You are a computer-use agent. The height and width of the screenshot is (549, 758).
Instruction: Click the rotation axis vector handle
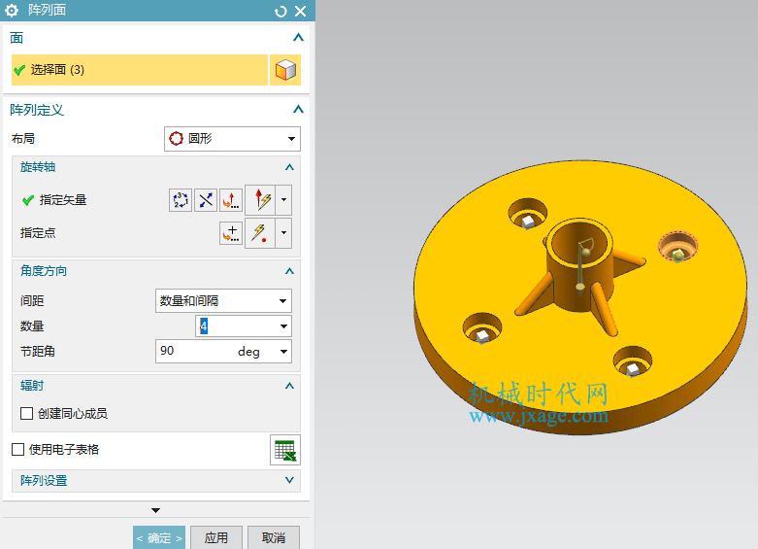pyautogui.click(x=580, y=287)
